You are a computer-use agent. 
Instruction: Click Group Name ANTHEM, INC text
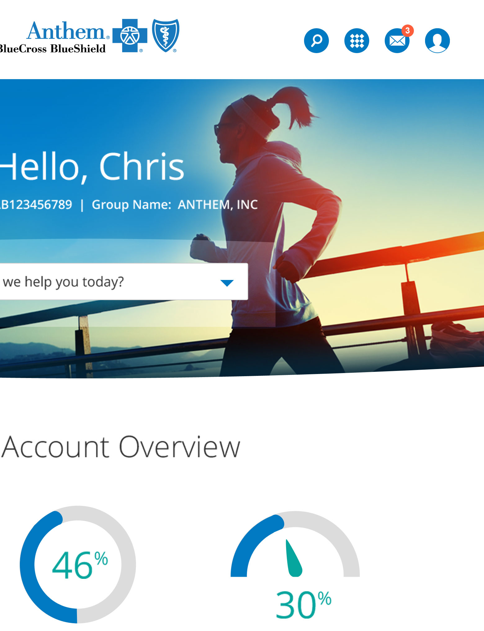175,205
